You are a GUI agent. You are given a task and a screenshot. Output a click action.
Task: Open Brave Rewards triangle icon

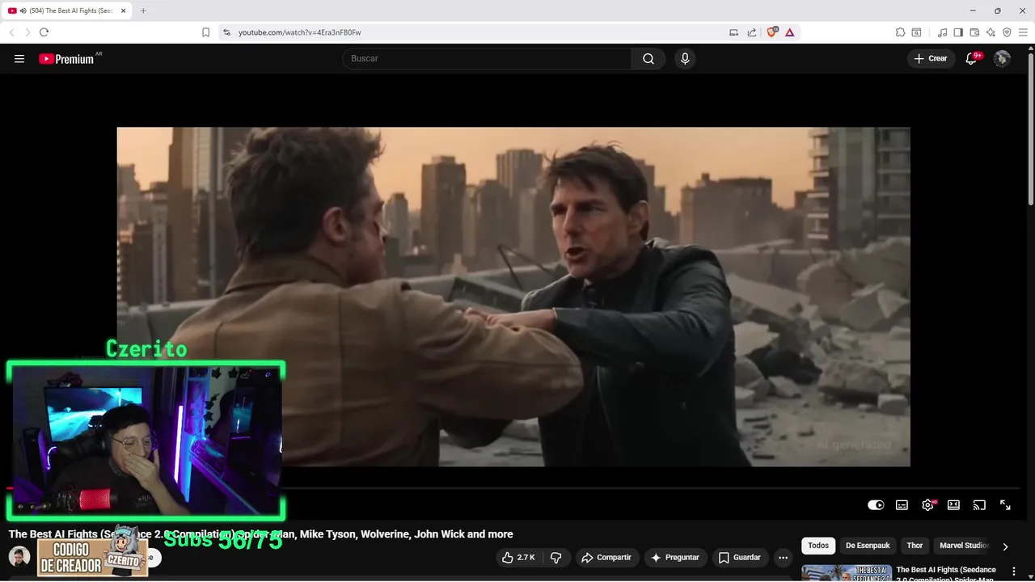tap(789, 32)
